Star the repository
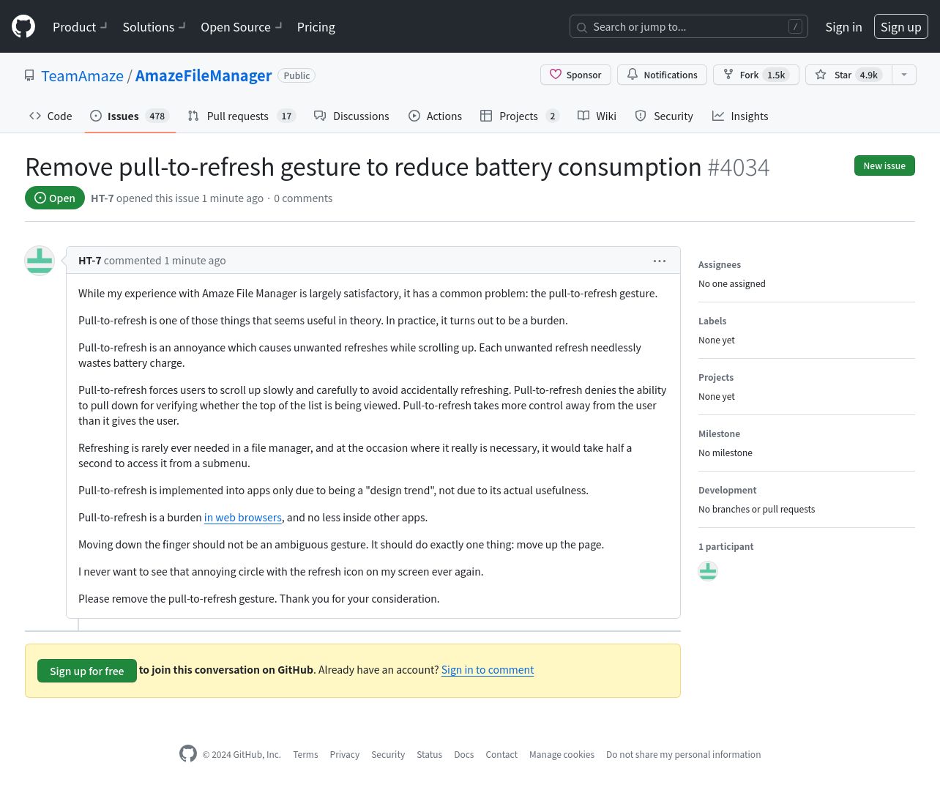 848,75
